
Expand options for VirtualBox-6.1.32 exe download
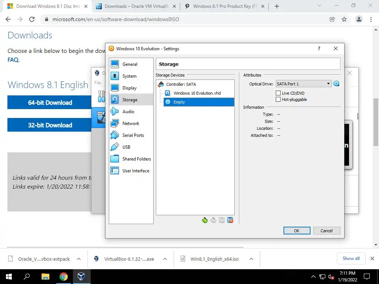click(x=165, y=259)
